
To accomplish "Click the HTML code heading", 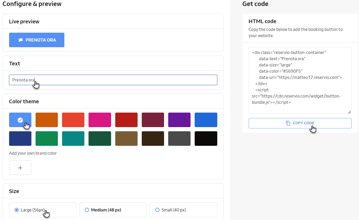I will [262, 21].
